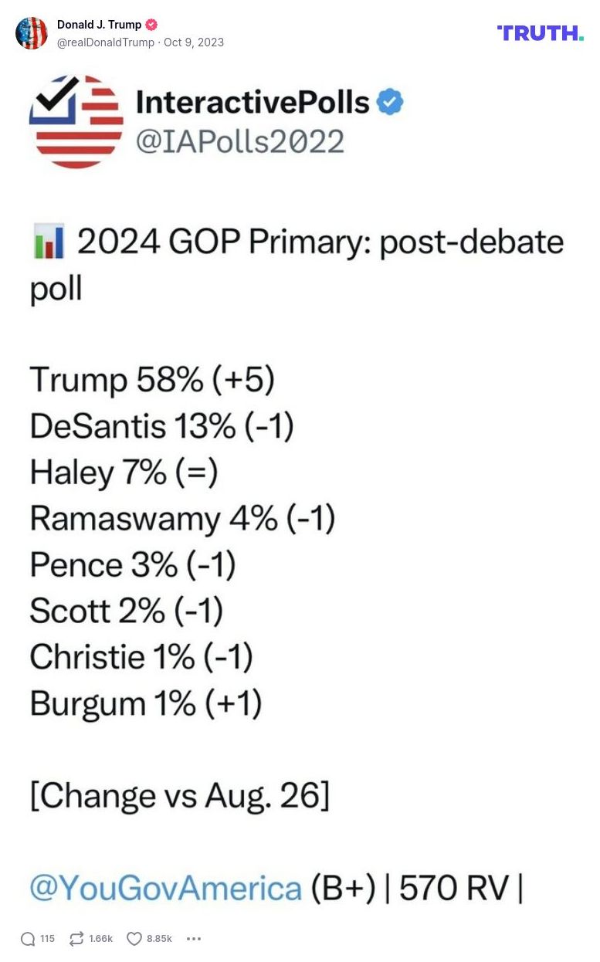Image resolution: width=600 pixels, height=962 pixels.
Task: Click the InteractivePolls flag checkmark logo
Action: click(x=76, y=121)
